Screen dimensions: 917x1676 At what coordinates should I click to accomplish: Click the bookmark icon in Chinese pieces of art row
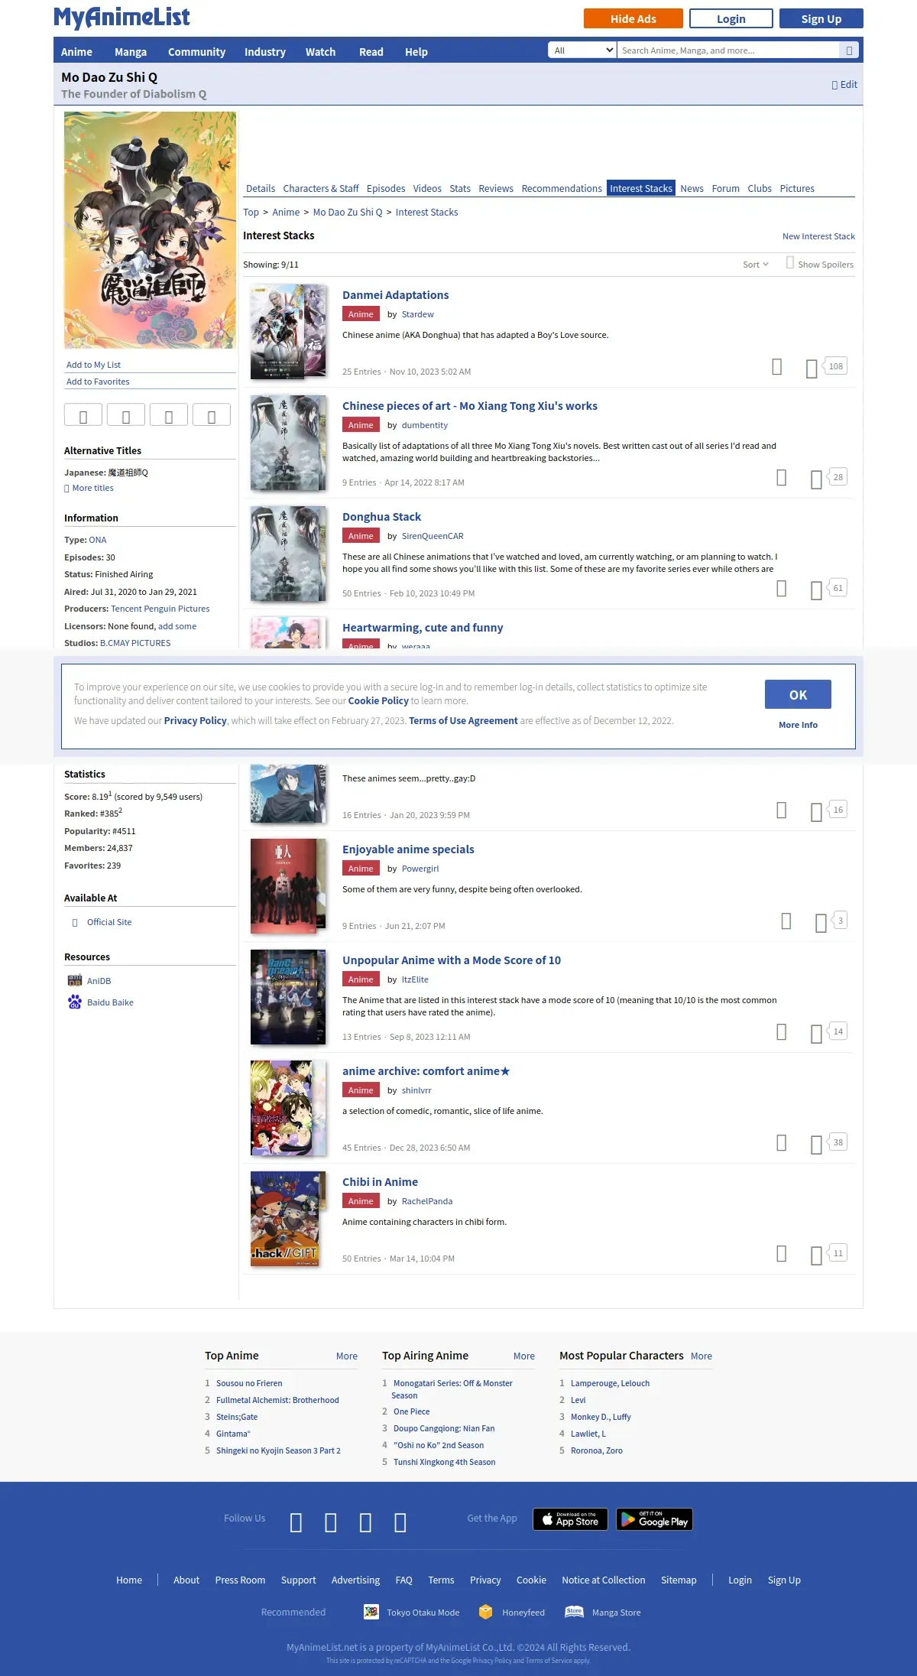click(781, 478)
